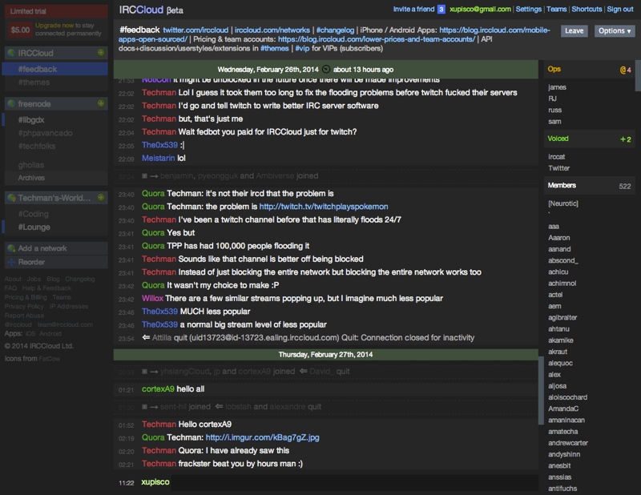Open Teams in top menu
Viewport: 641px width, 495px height.
point(556,9)
